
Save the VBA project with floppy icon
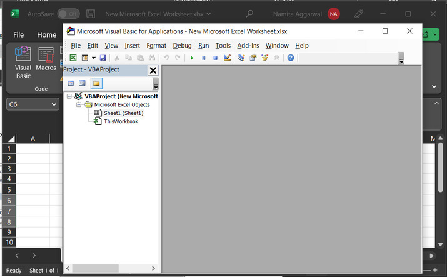pos(103,58)
